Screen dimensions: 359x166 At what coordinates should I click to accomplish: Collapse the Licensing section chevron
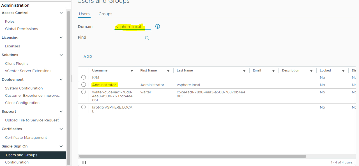point(61,38)
